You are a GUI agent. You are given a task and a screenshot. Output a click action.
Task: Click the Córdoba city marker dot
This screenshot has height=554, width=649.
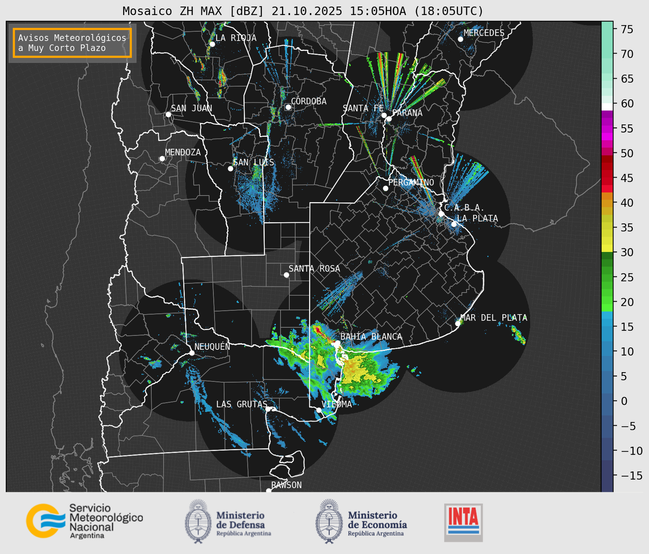(288, 107)
